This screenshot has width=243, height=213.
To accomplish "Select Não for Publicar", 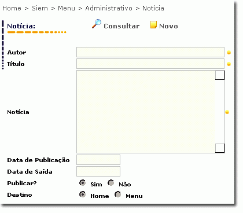I will click(x=111, y=183).
